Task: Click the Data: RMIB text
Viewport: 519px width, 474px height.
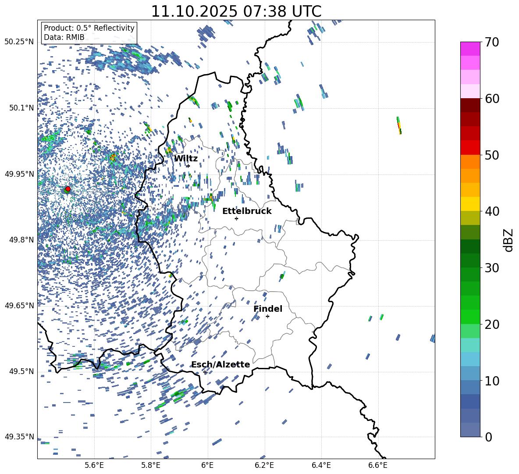Action: tap(64, 38)
